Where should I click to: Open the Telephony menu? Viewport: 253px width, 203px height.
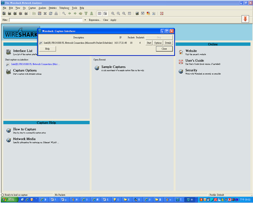tap(64, 8)
